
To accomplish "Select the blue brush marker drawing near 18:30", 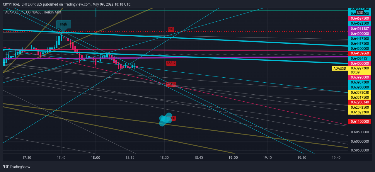I will click(x=166, y=120).
